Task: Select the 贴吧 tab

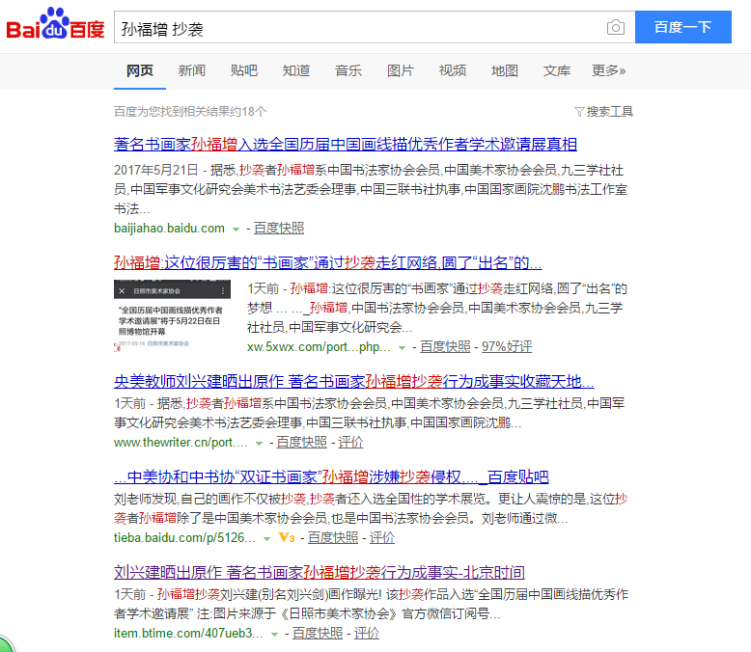Action: (x=244, y=70)
